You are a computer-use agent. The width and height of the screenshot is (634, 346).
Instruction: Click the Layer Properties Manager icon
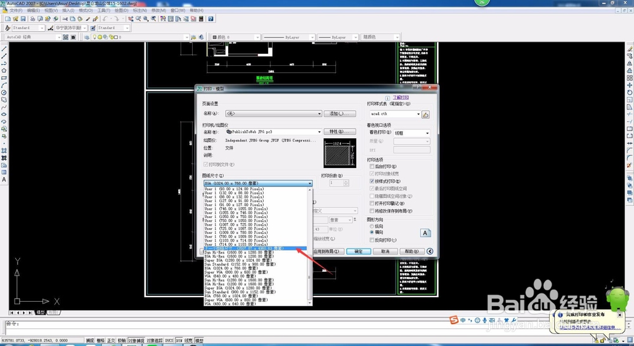[x=86, y=37]
